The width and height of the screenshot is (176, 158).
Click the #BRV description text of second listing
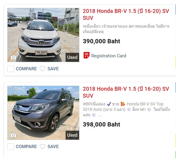(126, 109)
